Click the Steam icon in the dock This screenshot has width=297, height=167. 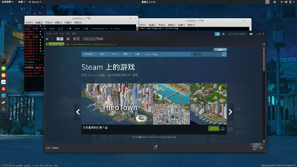3,102
